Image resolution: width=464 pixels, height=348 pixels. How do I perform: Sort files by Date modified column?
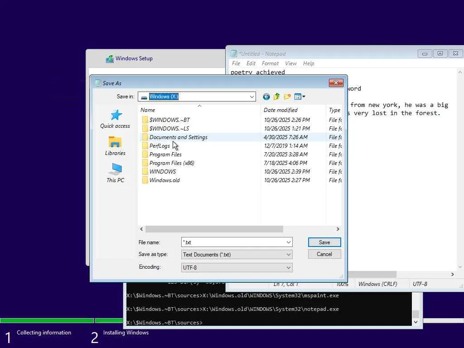pos(293,110)
